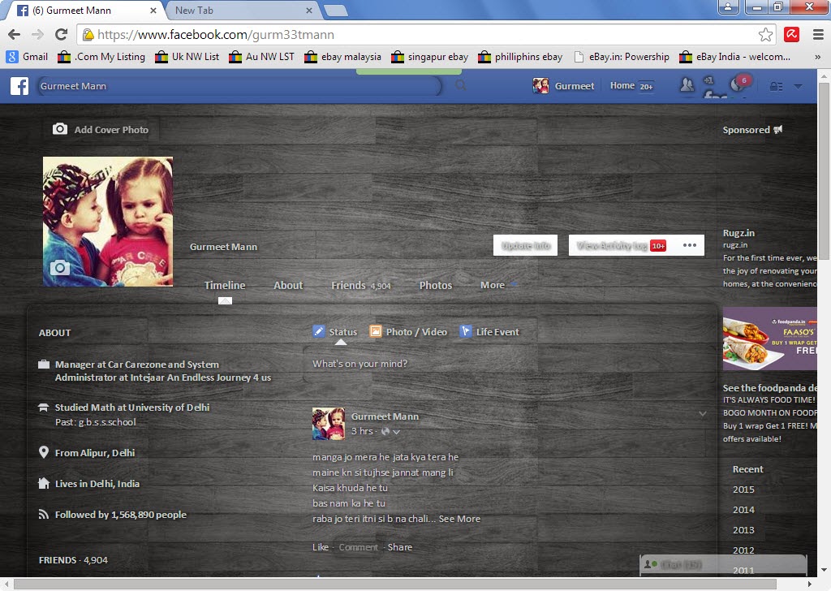
Task: Click the Facebook search field
Action: coord(239,86)
